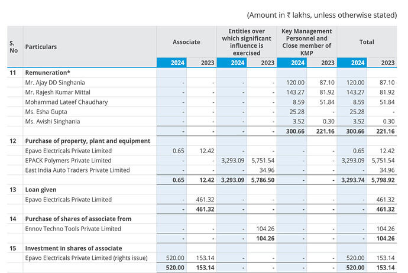408x273 pixels.
Task: Click Purchase of property, plant and equipment heading
Action: [88, 141]
